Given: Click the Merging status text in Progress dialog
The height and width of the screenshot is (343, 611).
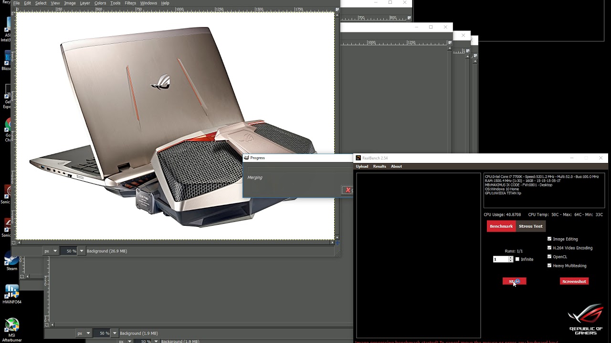Looking at the screenshot, I should point(255,177).
